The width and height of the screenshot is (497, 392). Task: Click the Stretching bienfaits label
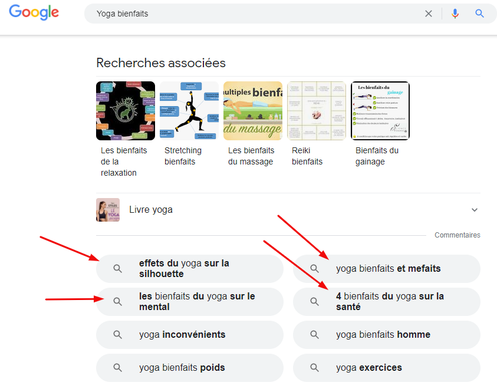click(183, 156)
